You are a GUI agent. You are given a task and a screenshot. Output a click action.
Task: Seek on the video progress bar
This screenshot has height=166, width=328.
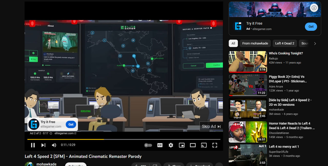pyautogui.click(x=124, y=139)
